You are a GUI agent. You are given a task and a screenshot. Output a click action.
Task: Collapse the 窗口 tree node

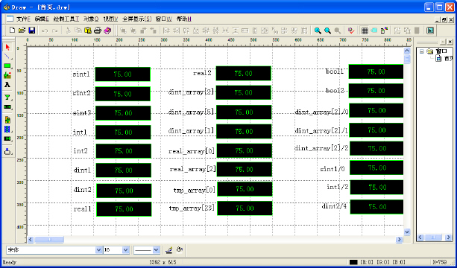(421, 51)
